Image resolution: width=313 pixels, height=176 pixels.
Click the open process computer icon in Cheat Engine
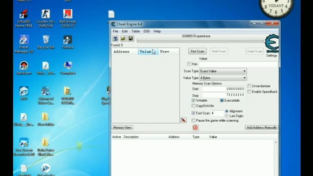115,38
